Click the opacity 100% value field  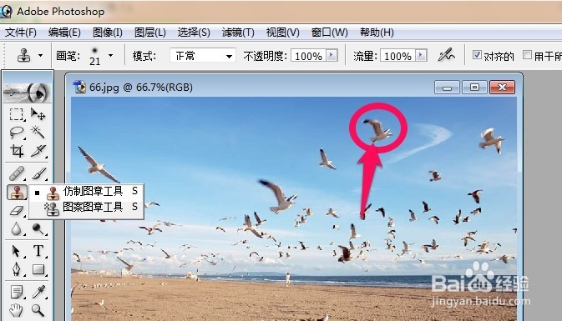click(x=308, y=56)
